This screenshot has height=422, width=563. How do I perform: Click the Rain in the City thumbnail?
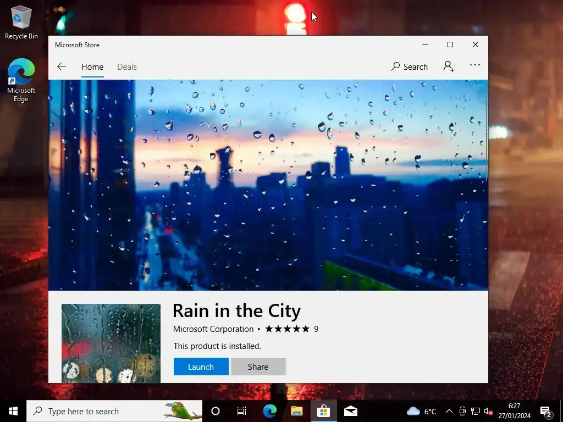[111, 343]
